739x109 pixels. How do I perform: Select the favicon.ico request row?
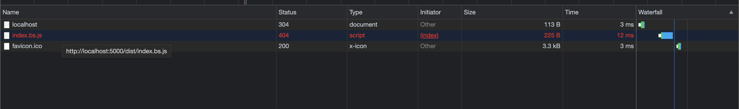pos(369,46)
